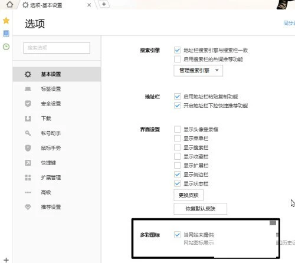This screenshot has width=295, height=263.
Task: Click the arrow icon beside 快捷键
Action: click(28, 163)
